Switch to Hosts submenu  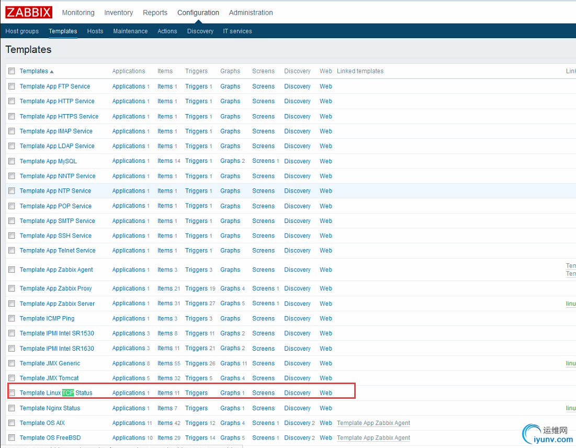coord(95,31)
